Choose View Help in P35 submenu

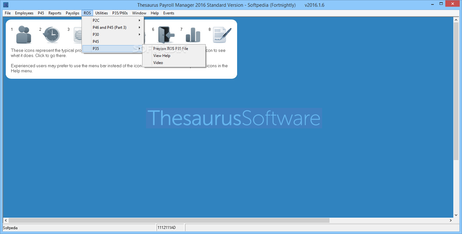click(174, 56)
